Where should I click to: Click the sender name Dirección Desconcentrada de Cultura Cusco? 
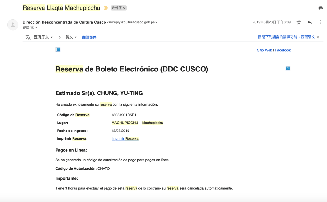[x=64, y=22]
